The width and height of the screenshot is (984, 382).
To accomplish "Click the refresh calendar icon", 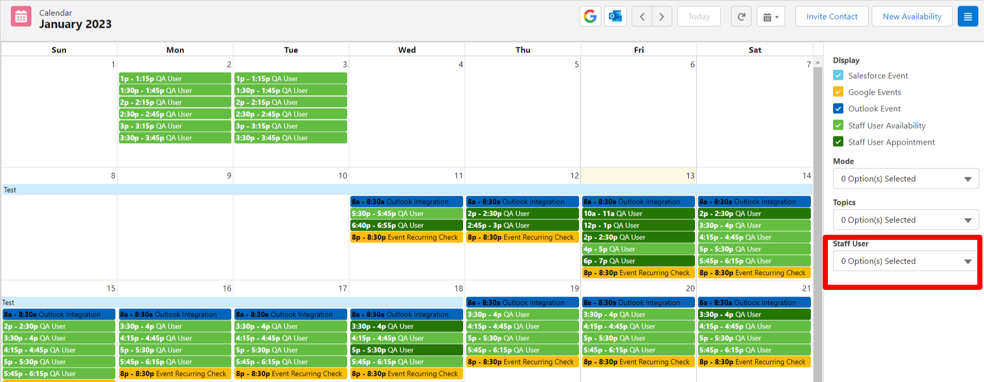I will coord(741,16).
